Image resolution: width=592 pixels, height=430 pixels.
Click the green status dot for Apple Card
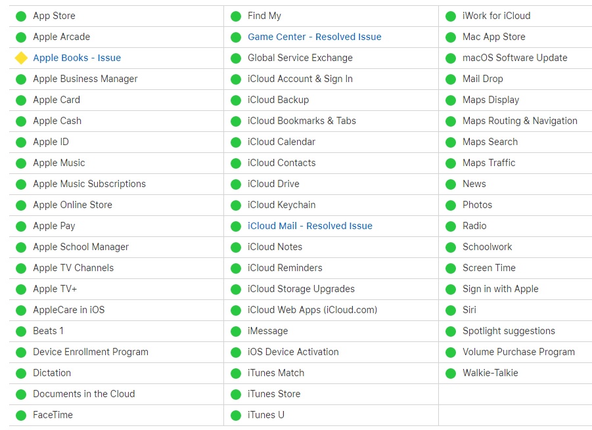point(21,100)
